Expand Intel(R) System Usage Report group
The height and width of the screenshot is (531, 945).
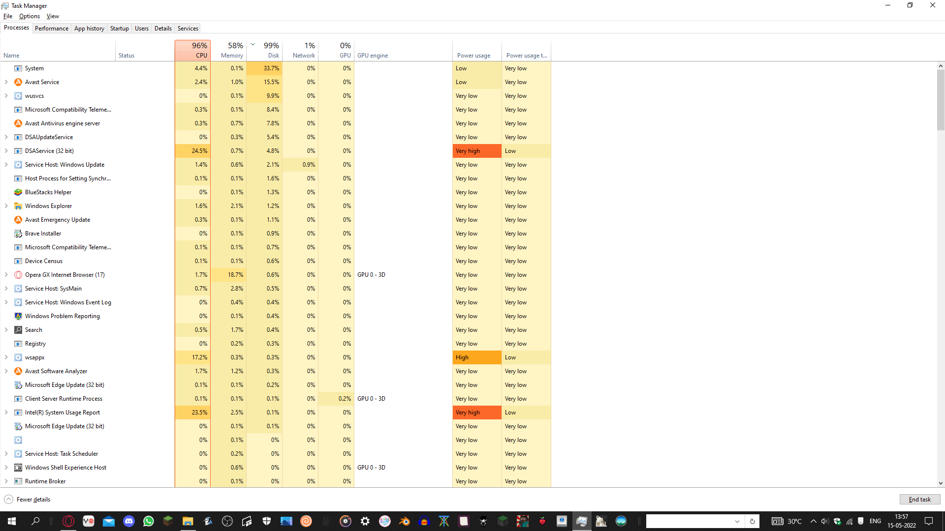click(x=6, y=413)
